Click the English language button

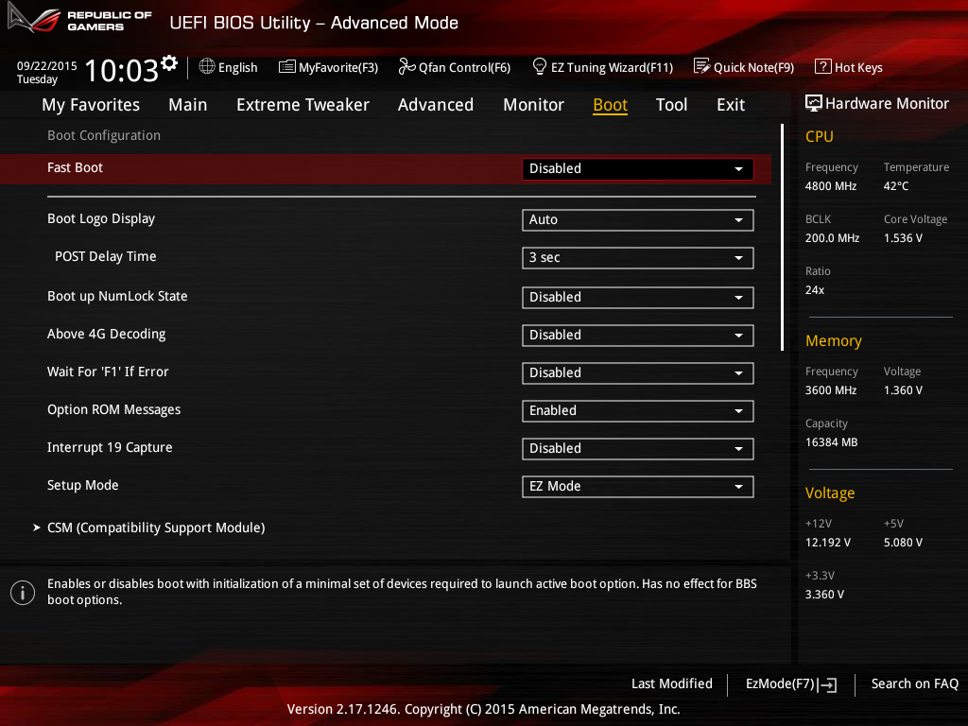point(229,67)
